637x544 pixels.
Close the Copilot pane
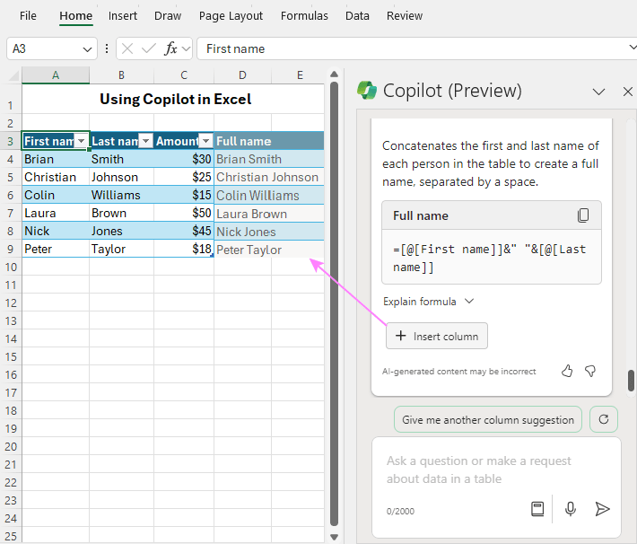pyautogui.click(x=628, y=92)
